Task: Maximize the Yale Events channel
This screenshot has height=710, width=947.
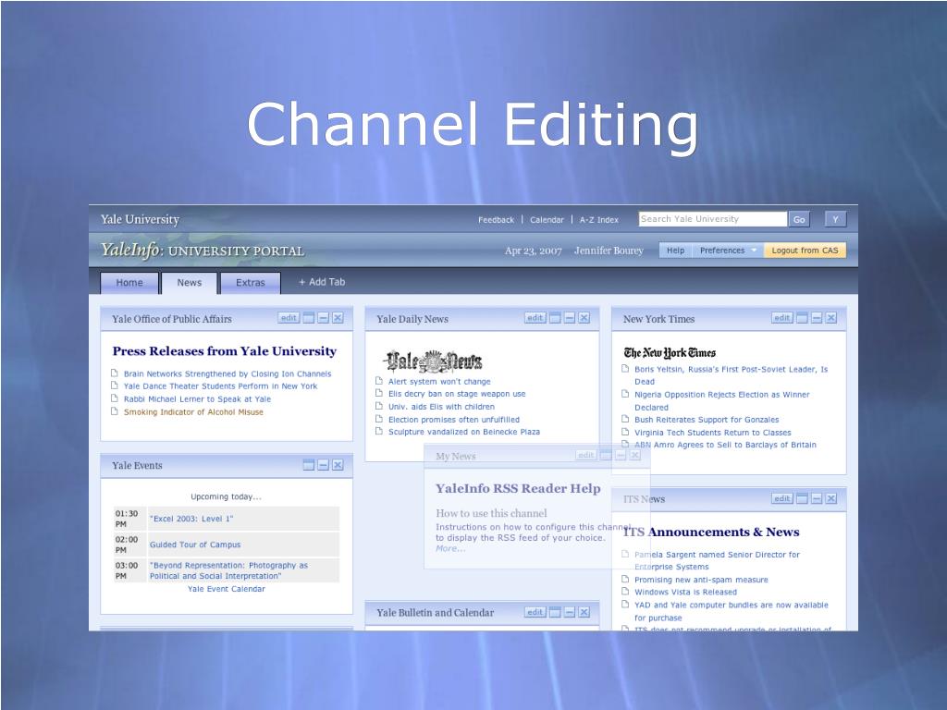Action: (x=309, y=465)
